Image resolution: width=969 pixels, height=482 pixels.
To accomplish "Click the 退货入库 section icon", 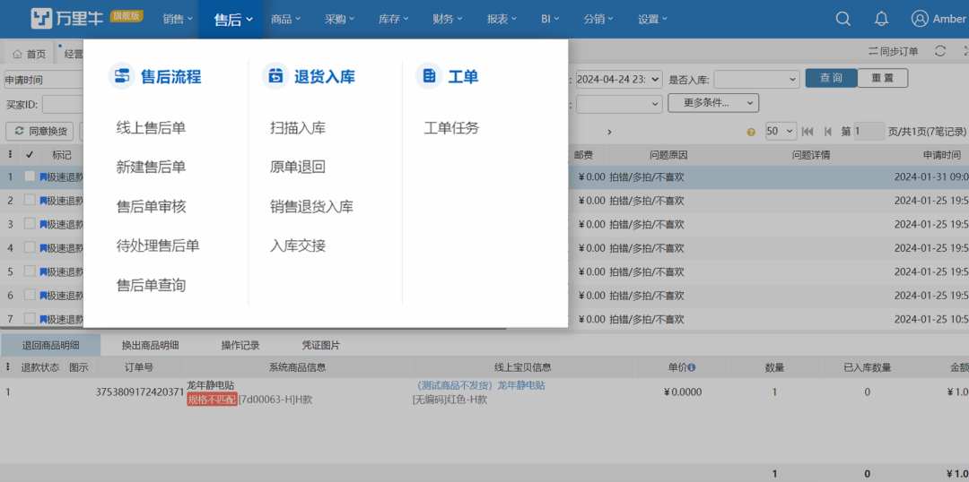I will tap(275, 76).
